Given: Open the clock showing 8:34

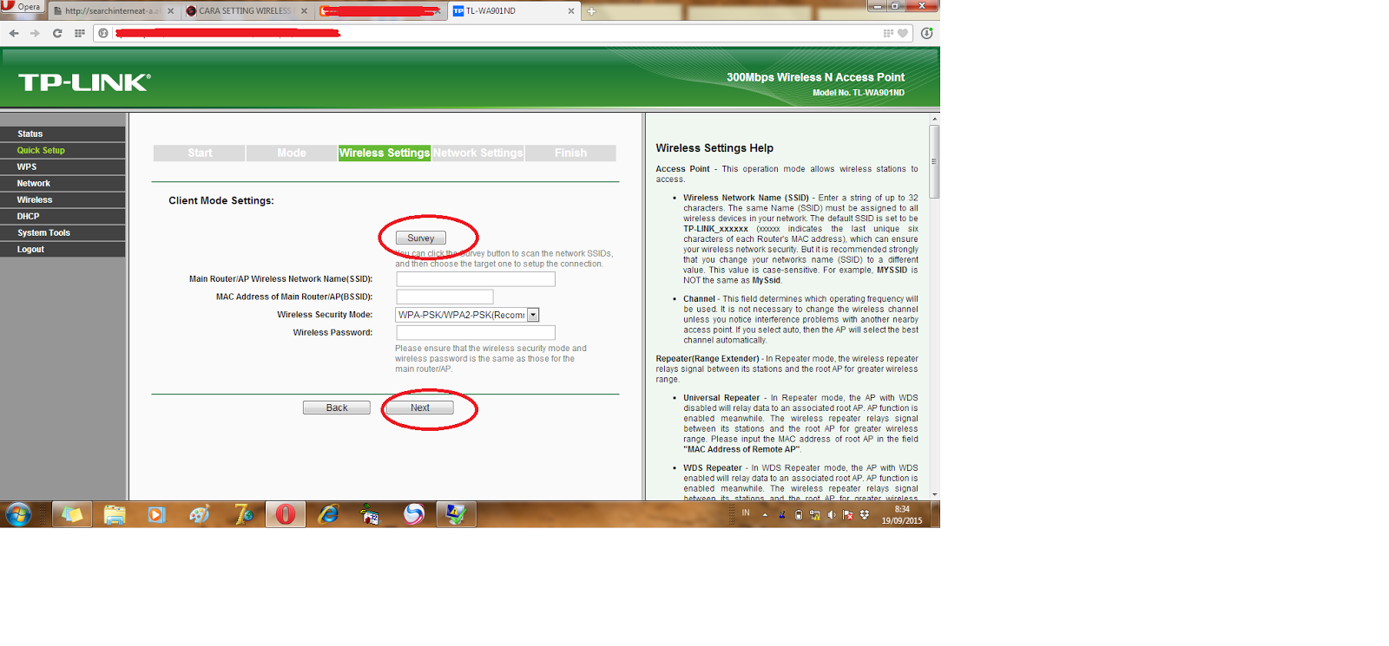Looking at the screenshot, I should (902, 515).
